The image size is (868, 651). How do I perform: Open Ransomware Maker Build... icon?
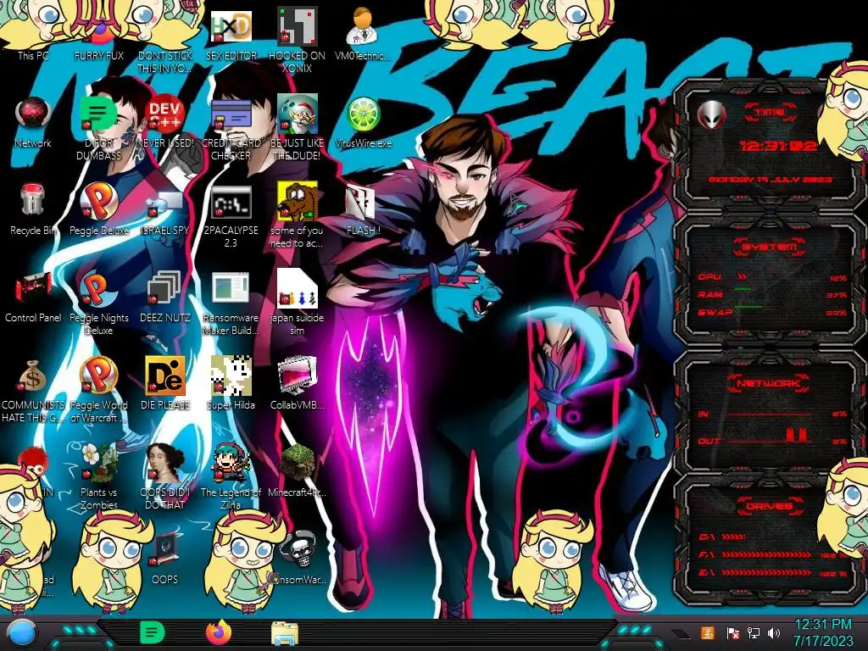pyautogui.click(x=231, y=303)
